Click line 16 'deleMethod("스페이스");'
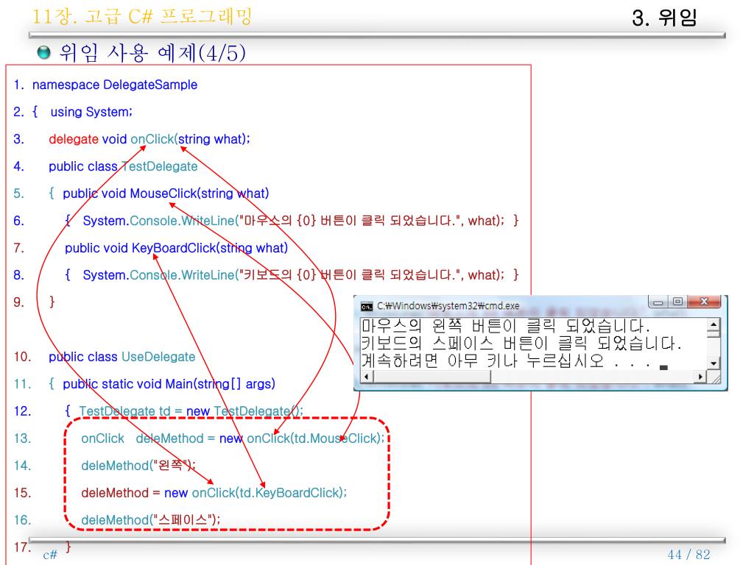The image size is (754, 565). pyautogui.click(x=150, y=520)
